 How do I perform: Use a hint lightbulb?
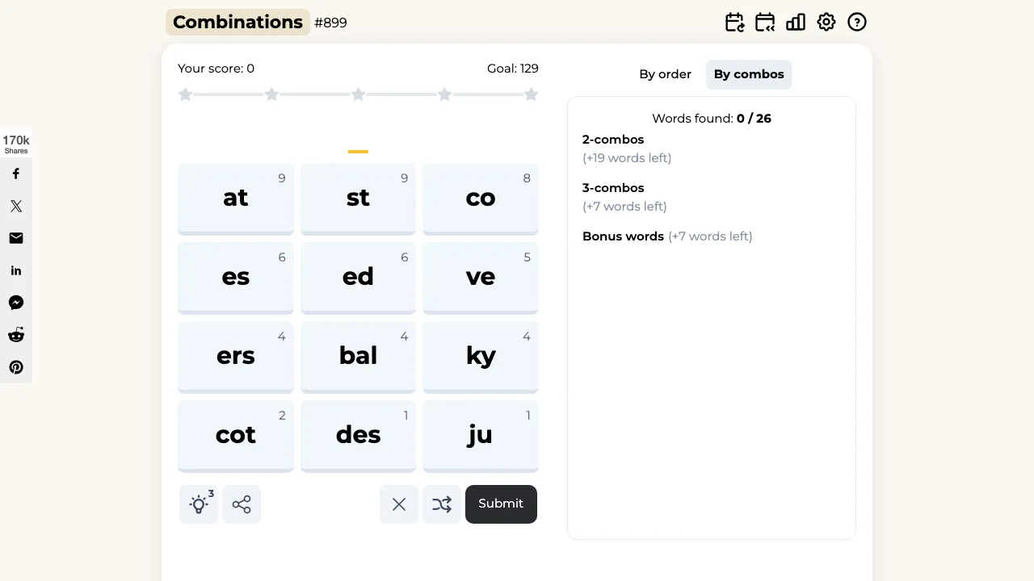click(199, 504)
